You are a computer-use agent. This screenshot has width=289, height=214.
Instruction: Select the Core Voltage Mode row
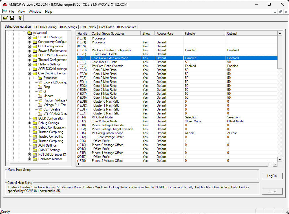point(177,121)
